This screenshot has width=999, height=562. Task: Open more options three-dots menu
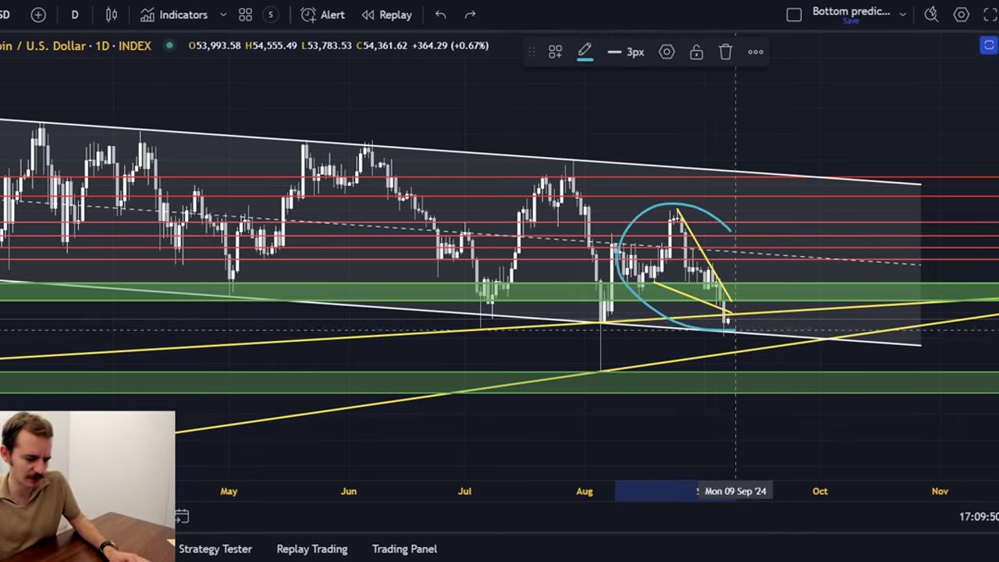point(755,52)
